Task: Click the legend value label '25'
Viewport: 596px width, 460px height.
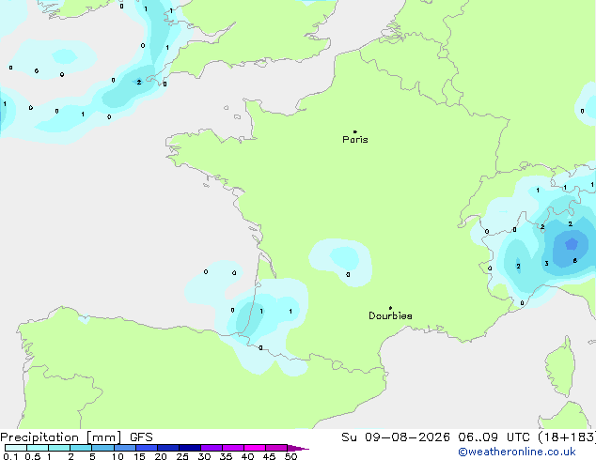Action: pos(182,456)
